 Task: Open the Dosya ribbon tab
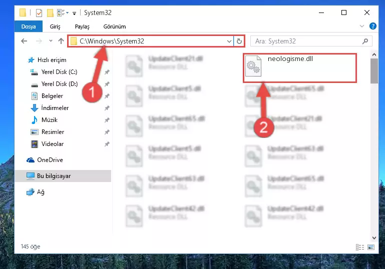click(29, 26)
